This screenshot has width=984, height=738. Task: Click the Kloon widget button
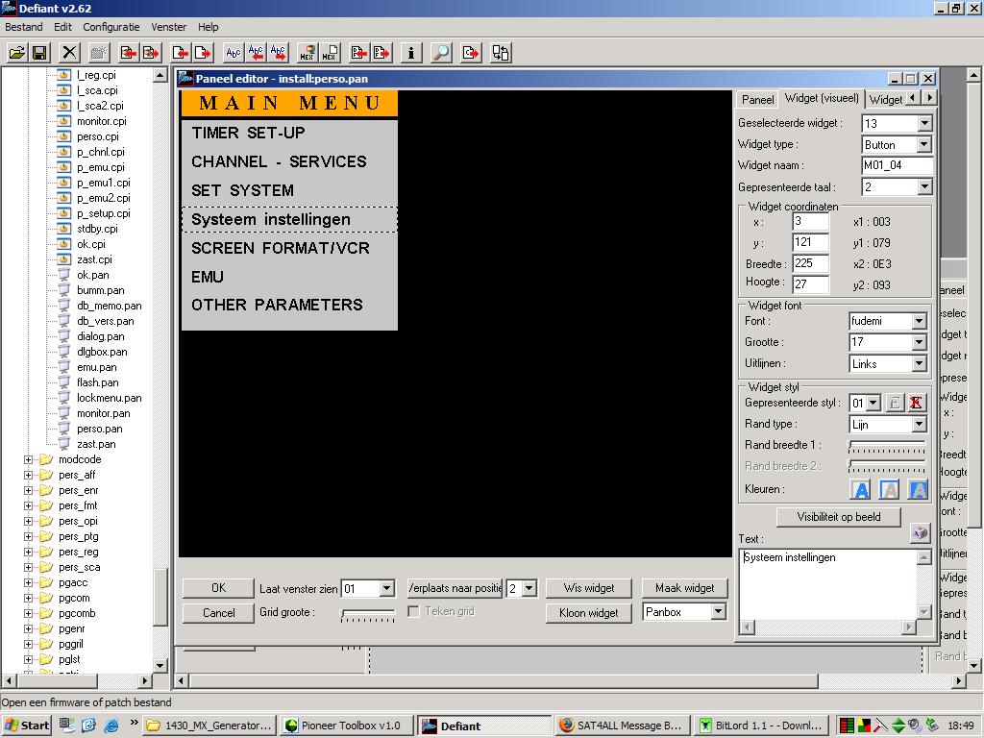click(589, 613)
